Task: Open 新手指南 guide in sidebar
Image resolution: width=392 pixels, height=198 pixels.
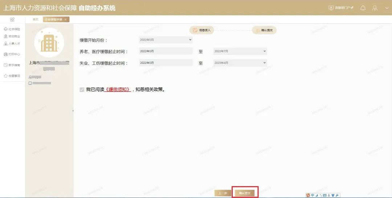Action: pyautogui.click(x=12, y=65)
